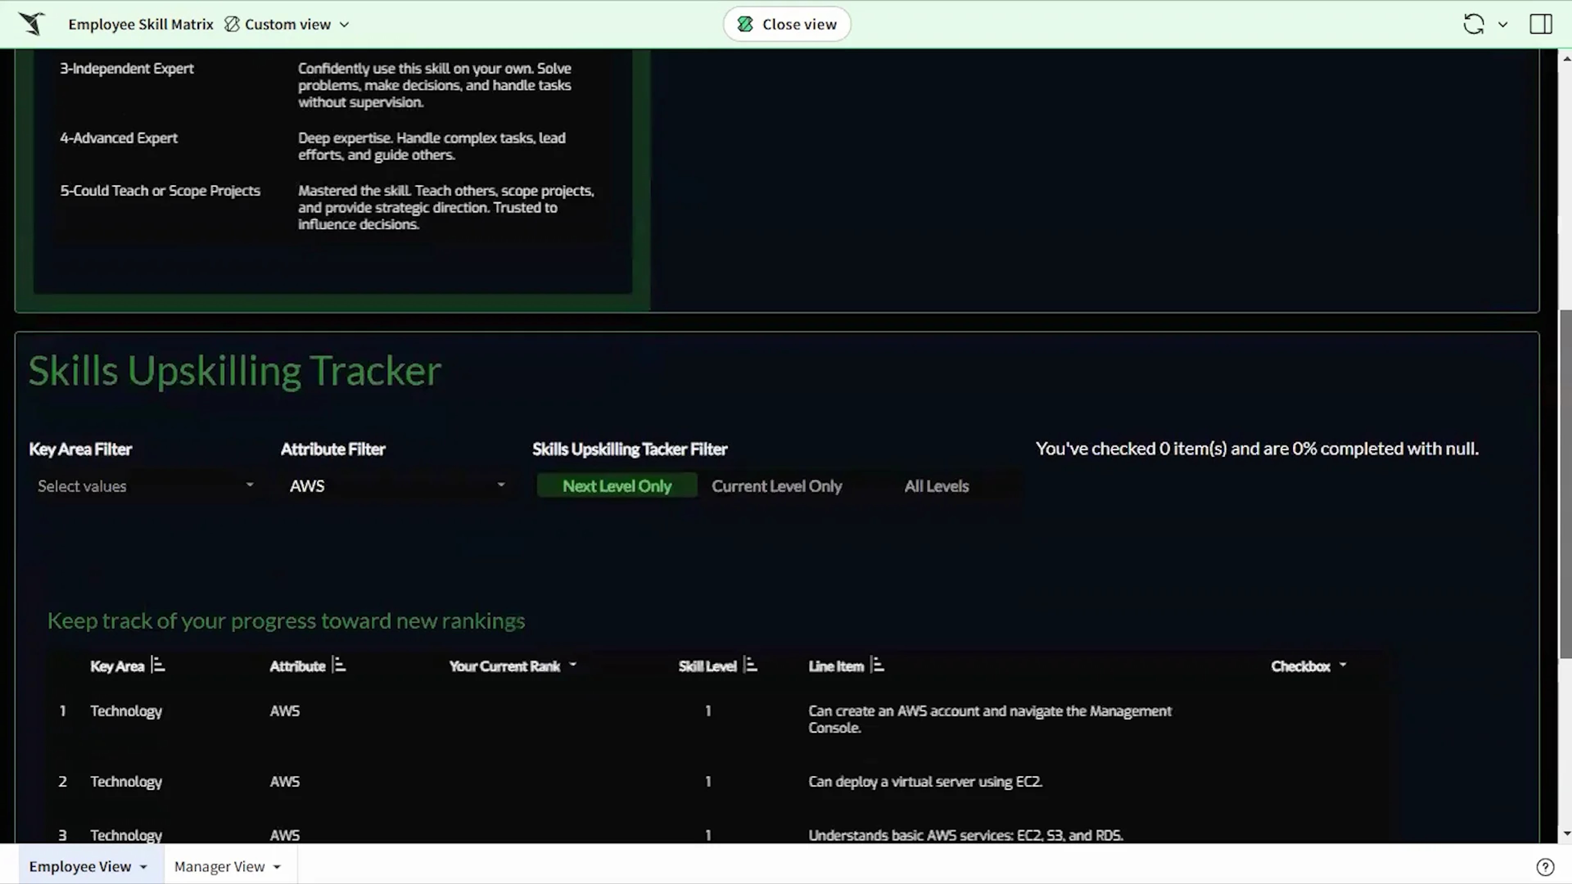Toggle the side panel icon

1540,25
